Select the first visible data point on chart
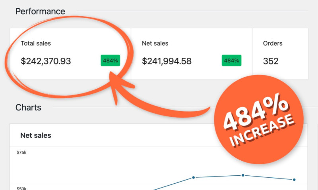This screenshot has height=190, width=318. 193,177
